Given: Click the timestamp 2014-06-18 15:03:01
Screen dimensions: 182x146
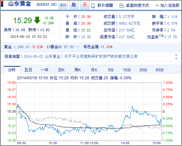Looking at the screenshot, I should pyautogui.click(x=29, y=37).
